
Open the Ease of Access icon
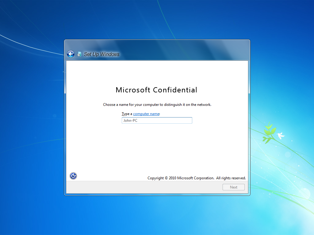[73, 176]
